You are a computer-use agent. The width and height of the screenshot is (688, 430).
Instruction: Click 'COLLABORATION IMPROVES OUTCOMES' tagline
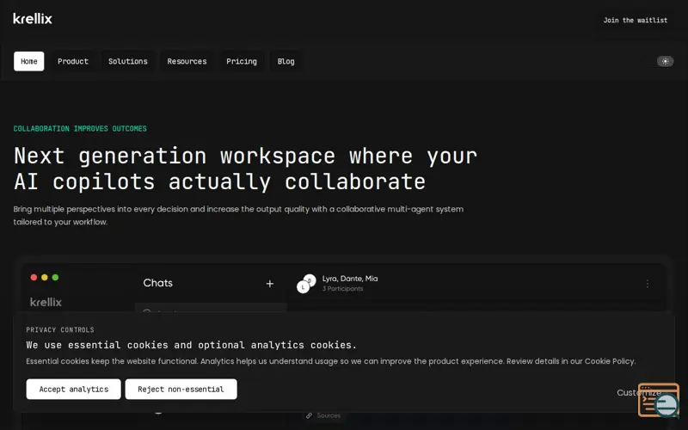coord(80,128)
